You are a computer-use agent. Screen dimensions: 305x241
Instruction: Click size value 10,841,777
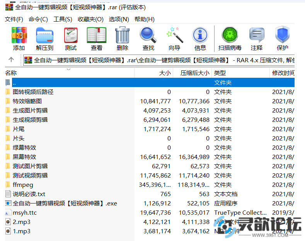155,101
